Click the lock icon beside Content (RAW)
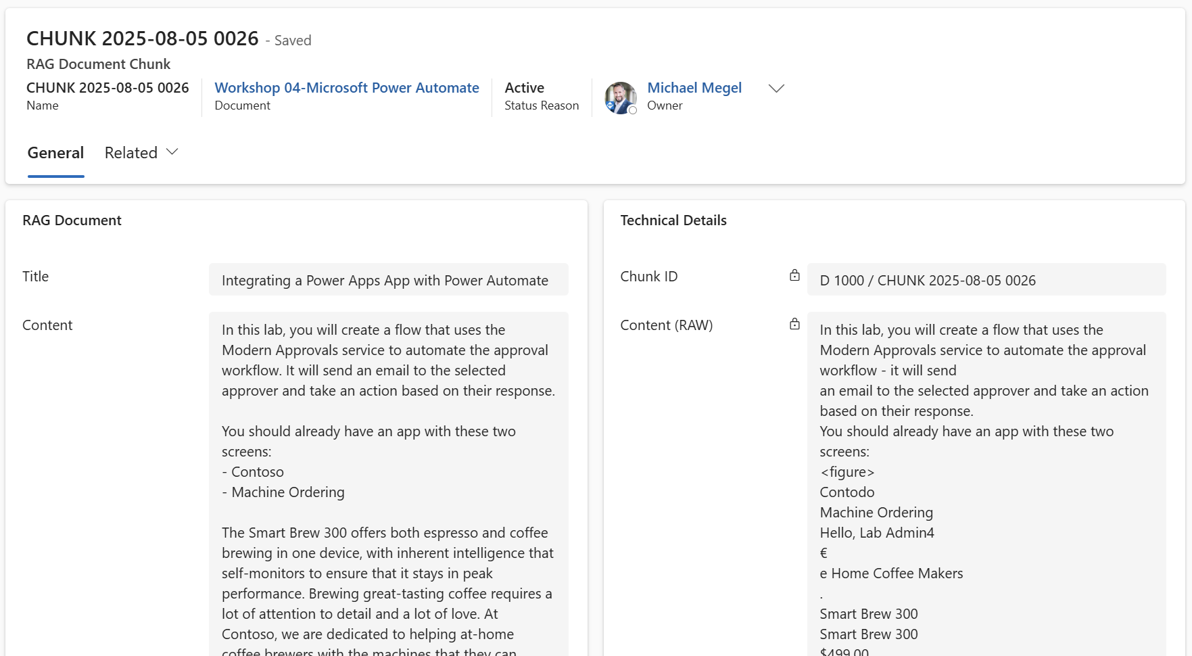The height and width of the screenshot is (656, 1192). coord(794,324)
